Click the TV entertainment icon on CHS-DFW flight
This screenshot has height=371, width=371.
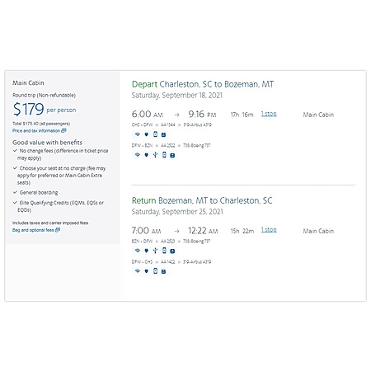(x=163, y=134)
